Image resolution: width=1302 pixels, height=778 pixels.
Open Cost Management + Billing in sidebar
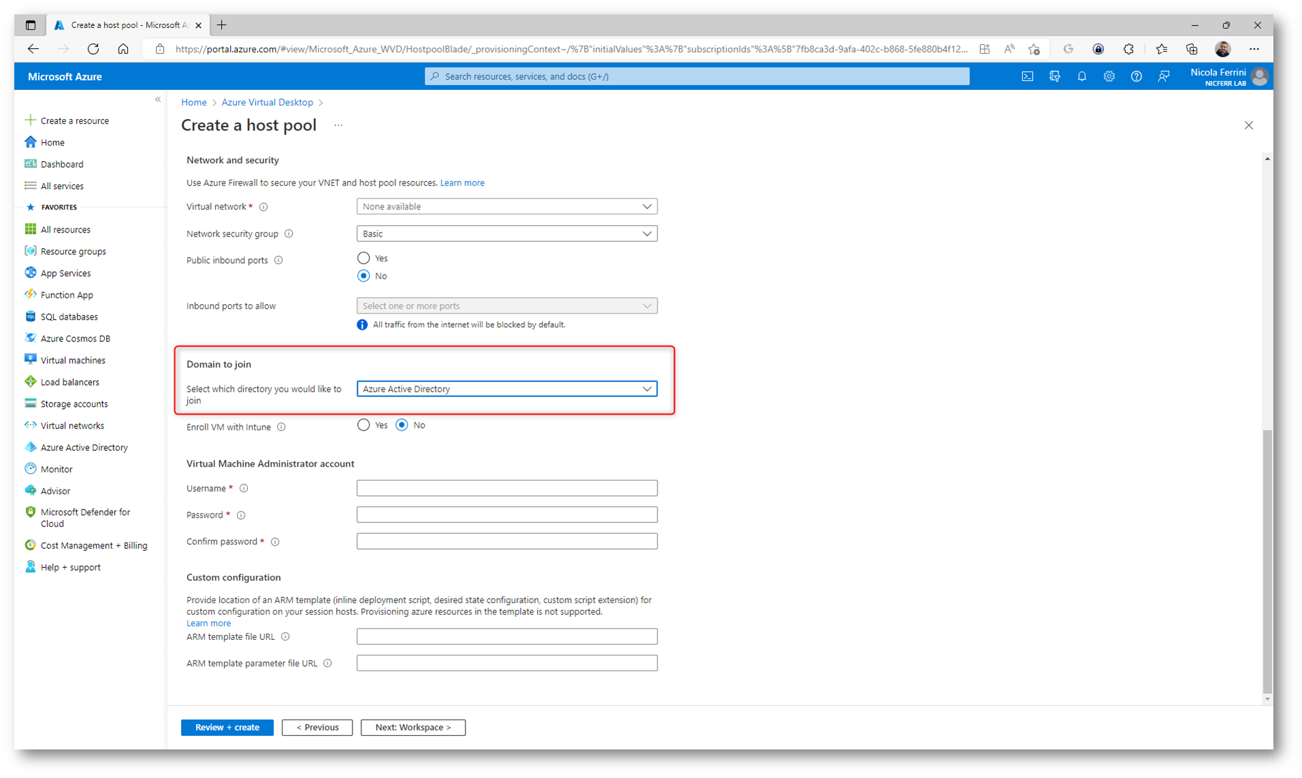[x=86, y=545]
